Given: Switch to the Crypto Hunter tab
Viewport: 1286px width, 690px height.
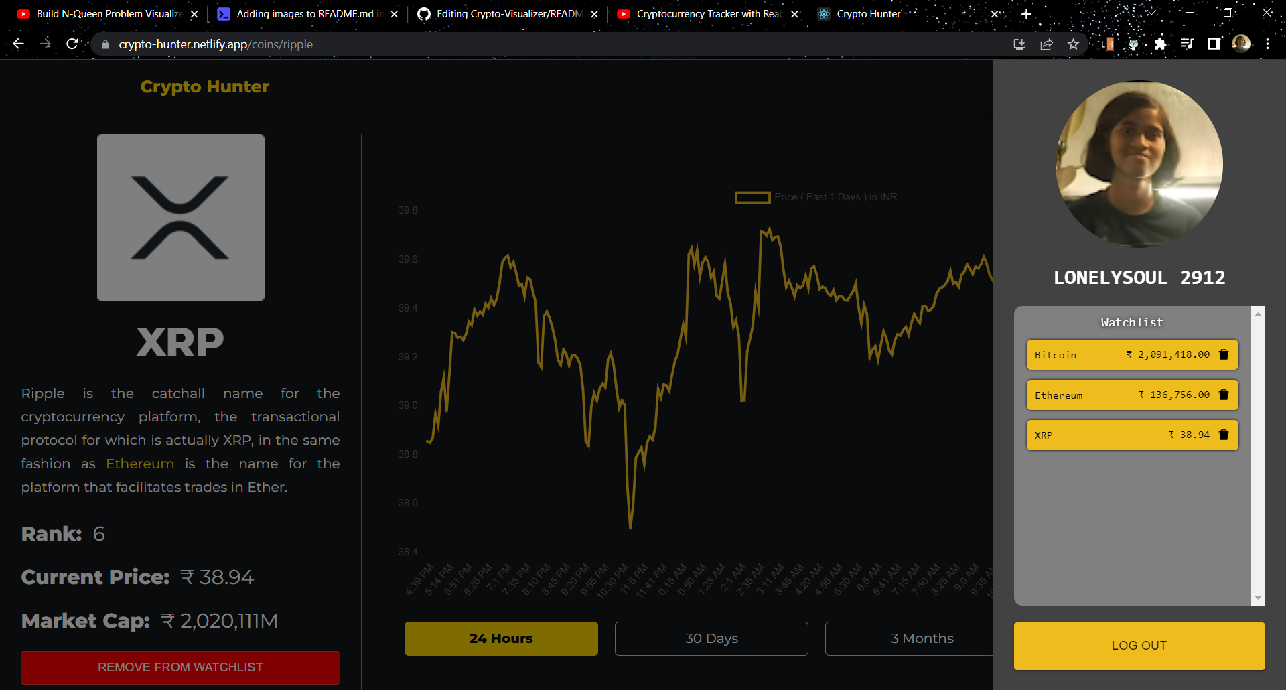Looking at the screenshot, I should coord(867,13).
